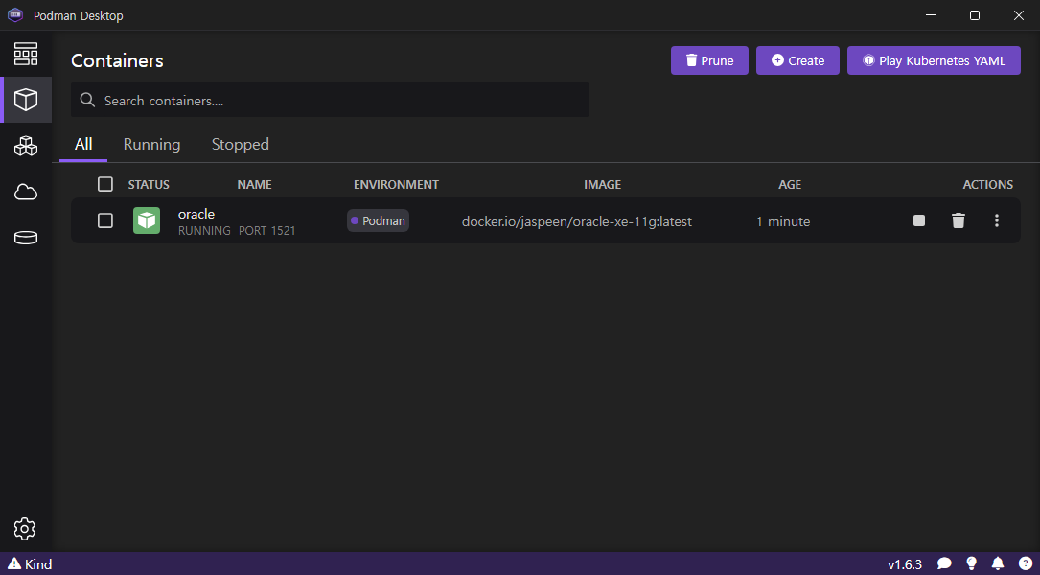This screenshot has width=1040, height=575.
Task: Click the Prune button
Action: point(709,60)
